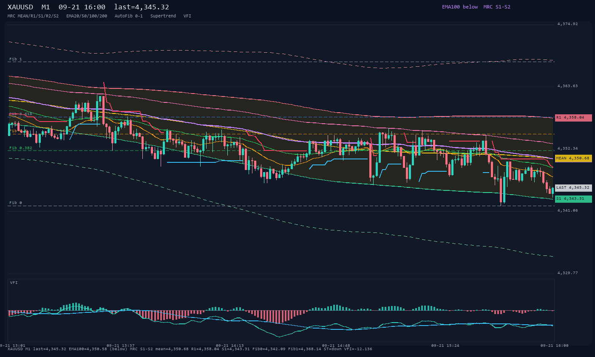Click the 4,352.34 price axis label
The width and height of the screenshot is (595, 357).
[568, 148]
